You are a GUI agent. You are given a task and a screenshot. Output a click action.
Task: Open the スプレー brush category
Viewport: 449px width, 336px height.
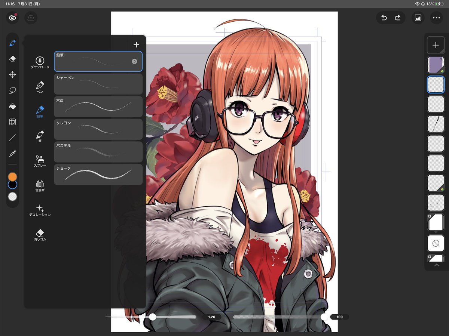[x=40, y=161]
